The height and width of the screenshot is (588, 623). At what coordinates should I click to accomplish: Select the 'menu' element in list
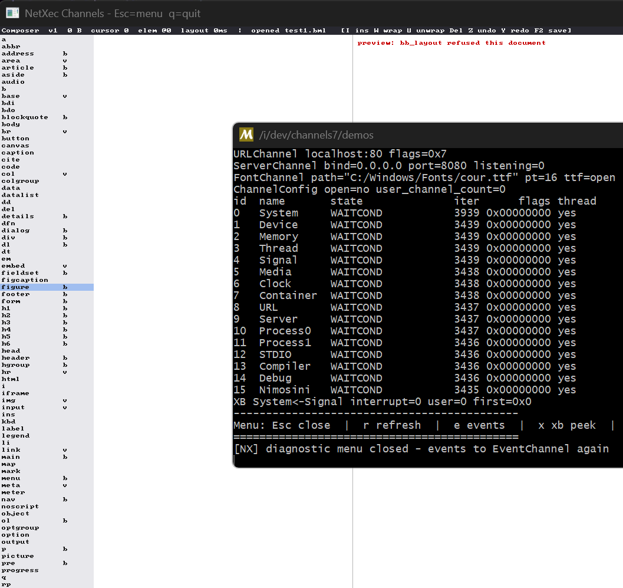(x=47, y=478)
